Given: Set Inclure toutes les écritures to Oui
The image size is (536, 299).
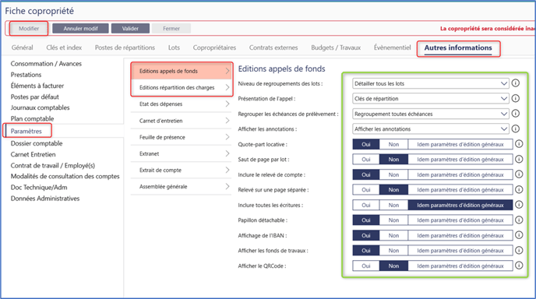Looking at the screenshot, I should [x=366, y=205].
